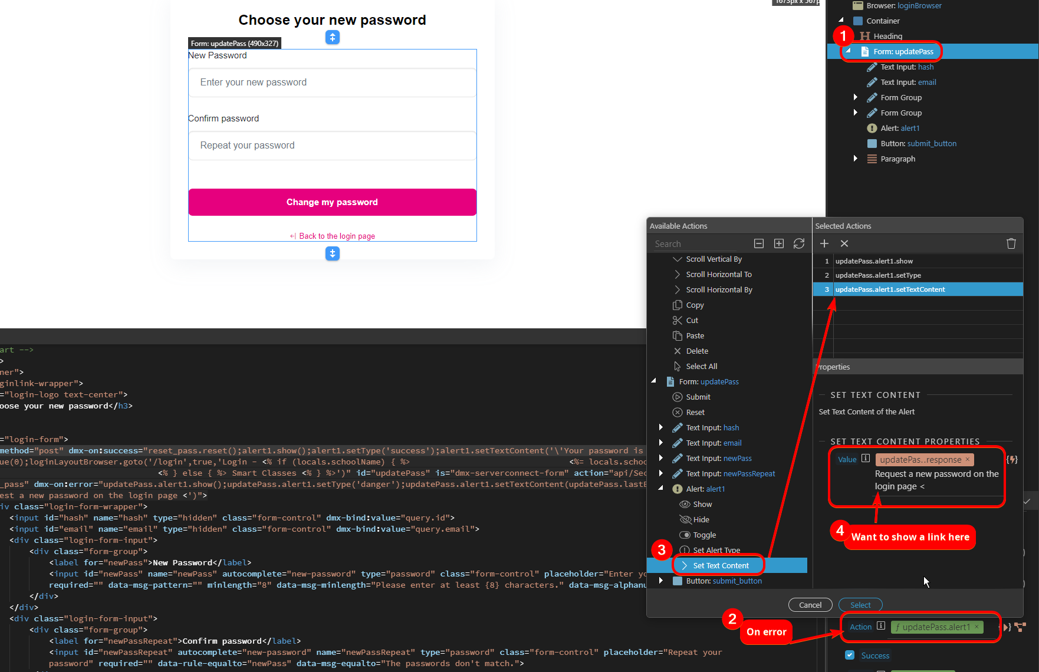Collapse all available actions icon
1039x672 pixels.
759,243
